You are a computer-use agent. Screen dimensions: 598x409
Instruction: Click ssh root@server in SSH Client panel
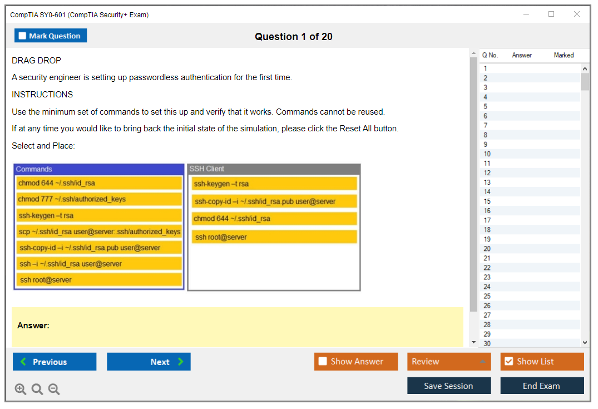click(274, 237)
